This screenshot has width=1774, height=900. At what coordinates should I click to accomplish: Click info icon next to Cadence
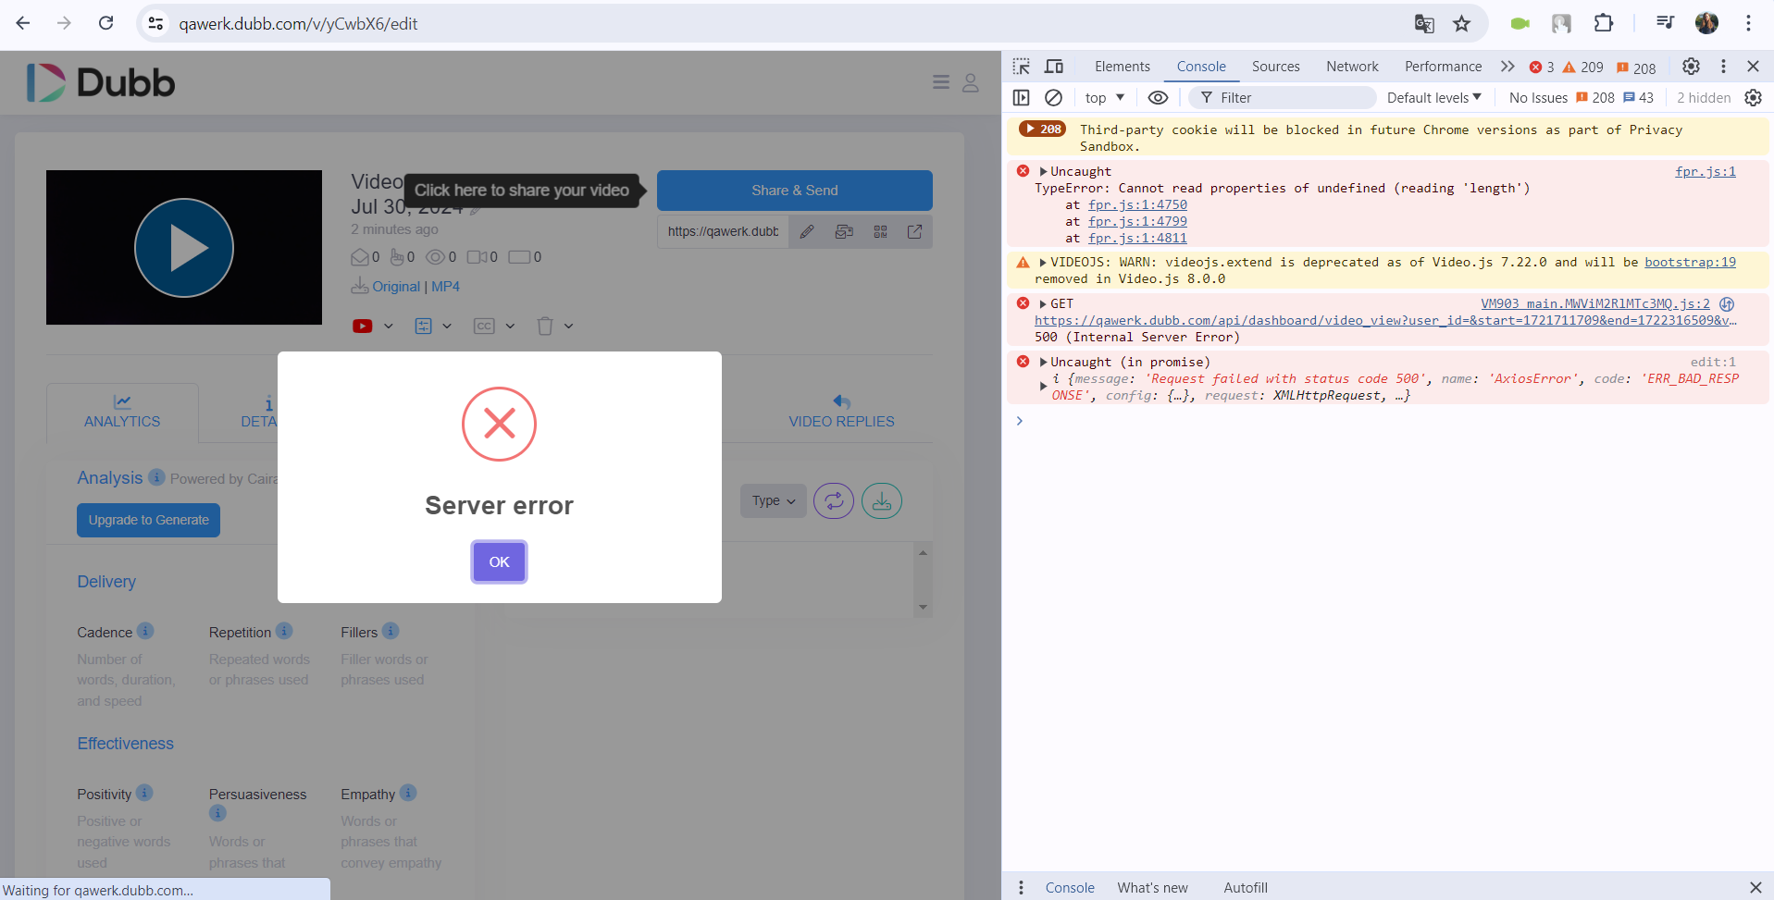pyautogui.click(x=145, y=631)
